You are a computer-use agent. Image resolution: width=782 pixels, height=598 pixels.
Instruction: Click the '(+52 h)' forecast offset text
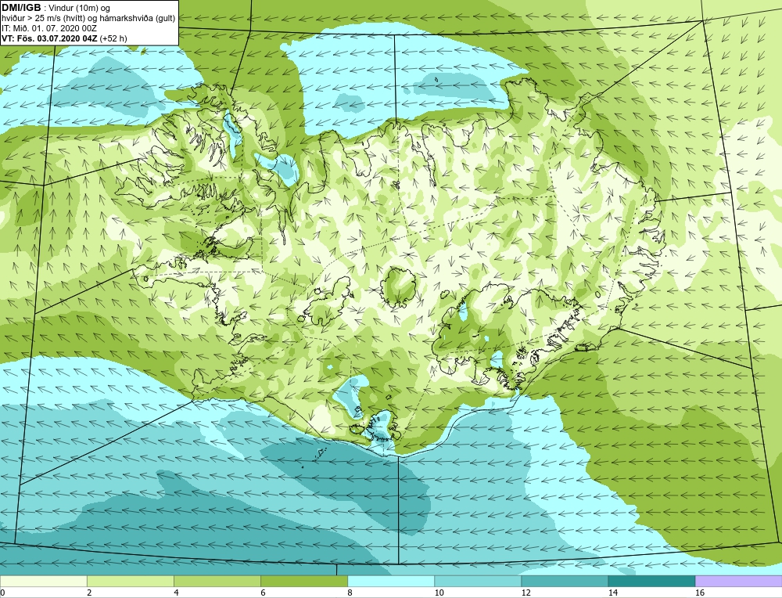pos(113,38)
